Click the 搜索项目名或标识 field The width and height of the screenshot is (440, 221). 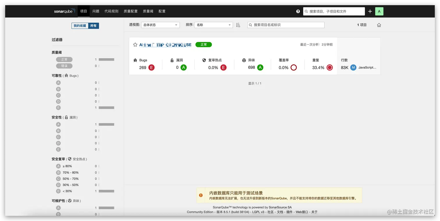click(x=286, y=25)
